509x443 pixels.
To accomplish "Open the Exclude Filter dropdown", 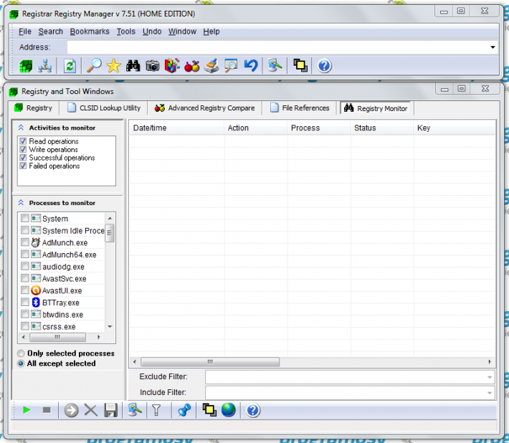I will pos(490,377).
